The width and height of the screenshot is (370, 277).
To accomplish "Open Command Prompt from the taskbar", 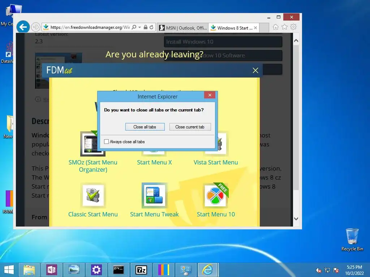I will 119,270.
